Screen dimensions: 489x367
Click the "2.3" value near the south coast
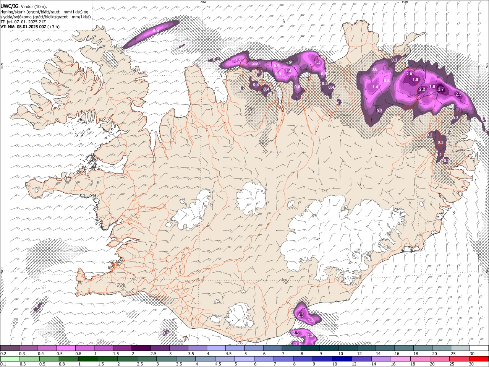(301, 315)
